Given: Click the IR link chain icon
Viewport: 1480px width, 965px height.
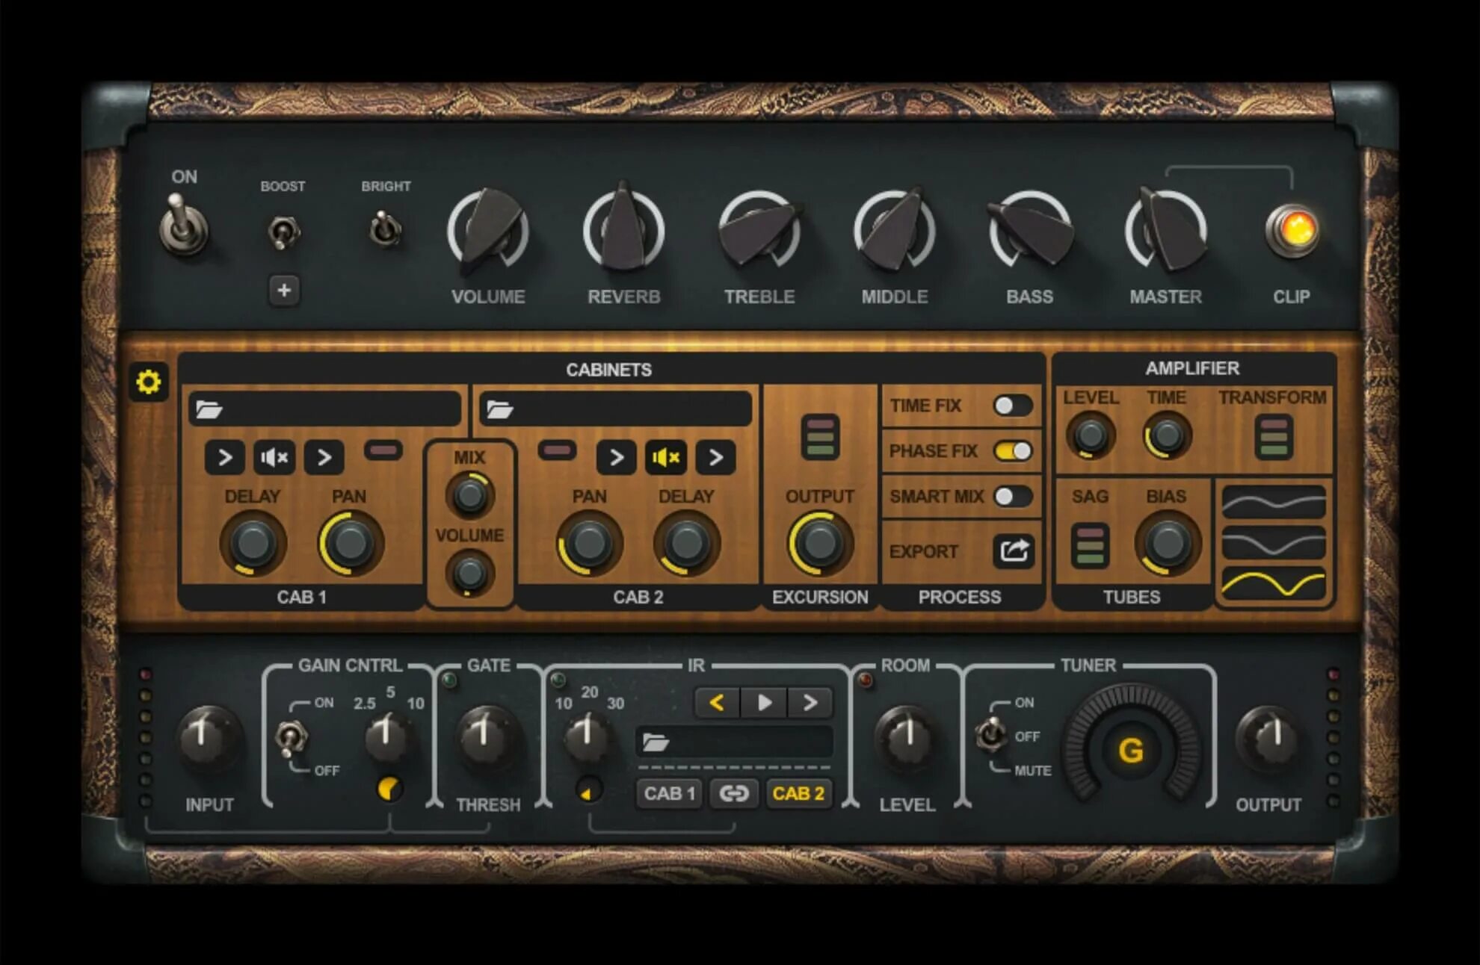Looking at the screenshot, I should coord(733,793).
